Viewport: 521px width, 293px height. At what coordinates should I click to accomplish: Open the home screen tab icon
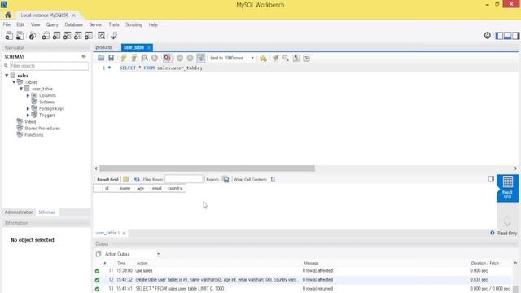(7, 15)
